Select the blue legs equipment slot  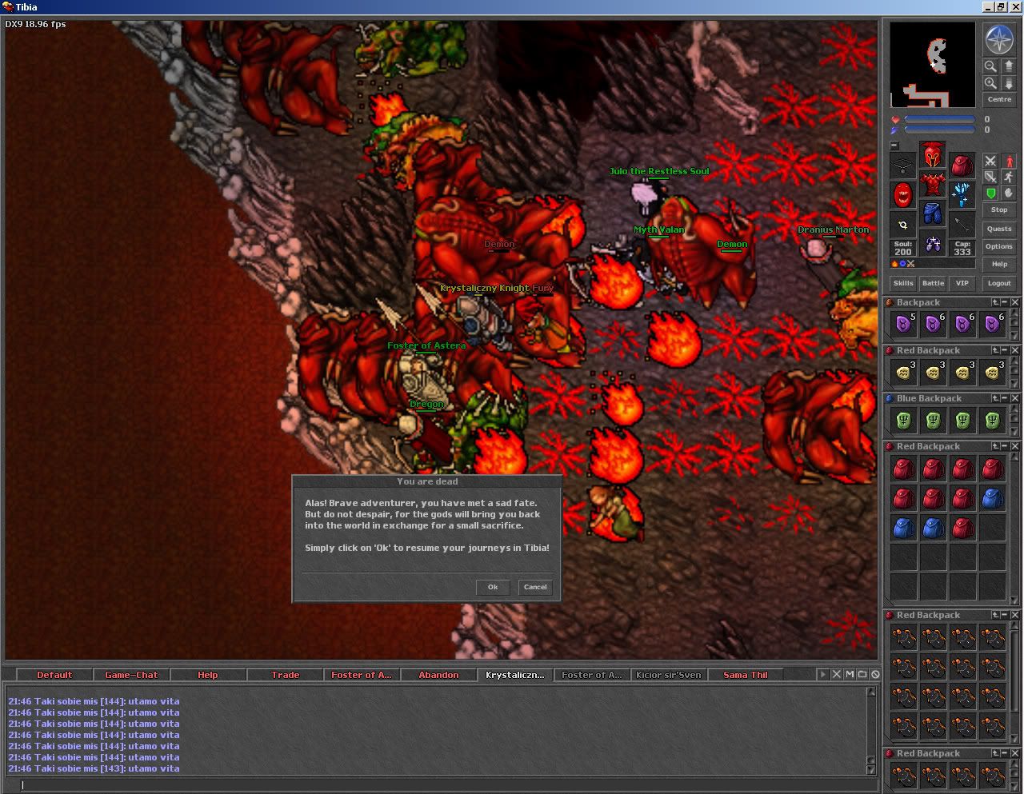[932, 214]
